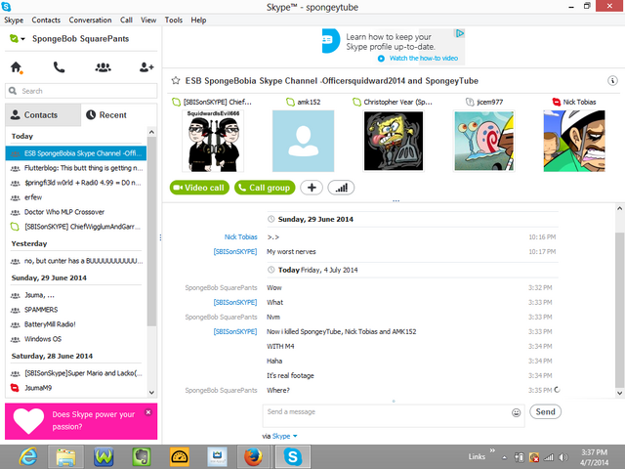Open the Call menu

[126, 20]
